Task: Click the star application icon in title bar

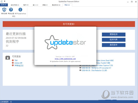Action: pyautogui.click(x=2, y=1)
